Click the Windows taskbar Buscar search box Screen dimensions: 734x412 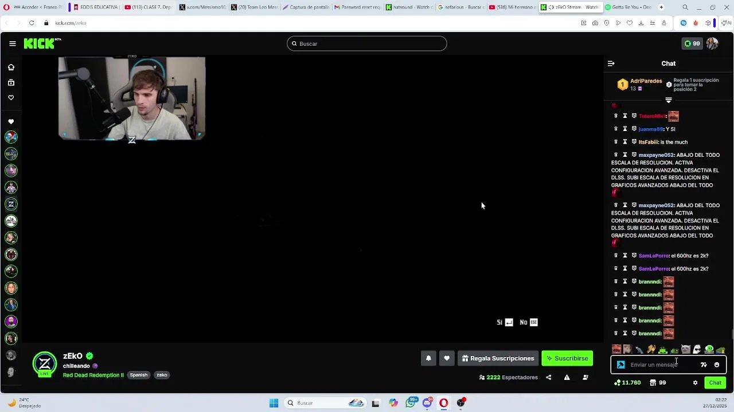pyautogui.click(x=326, y=403)
